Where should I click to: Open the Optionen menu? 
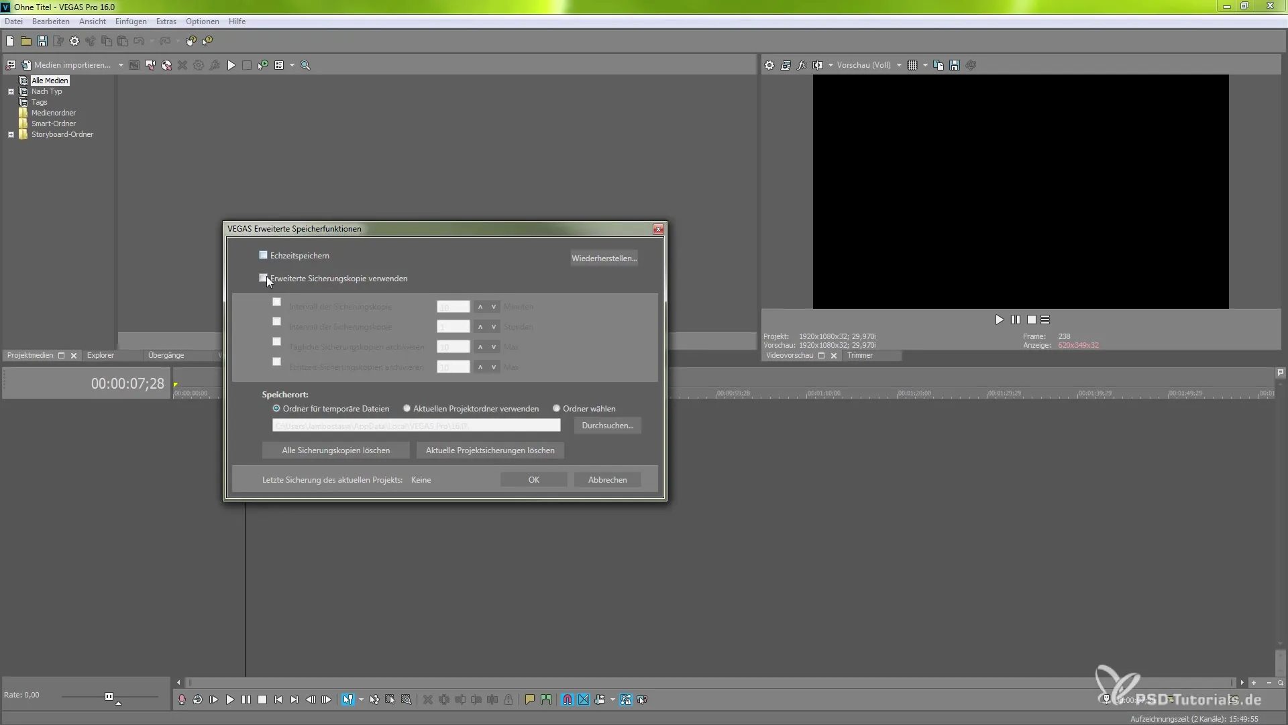coord(203,21)
